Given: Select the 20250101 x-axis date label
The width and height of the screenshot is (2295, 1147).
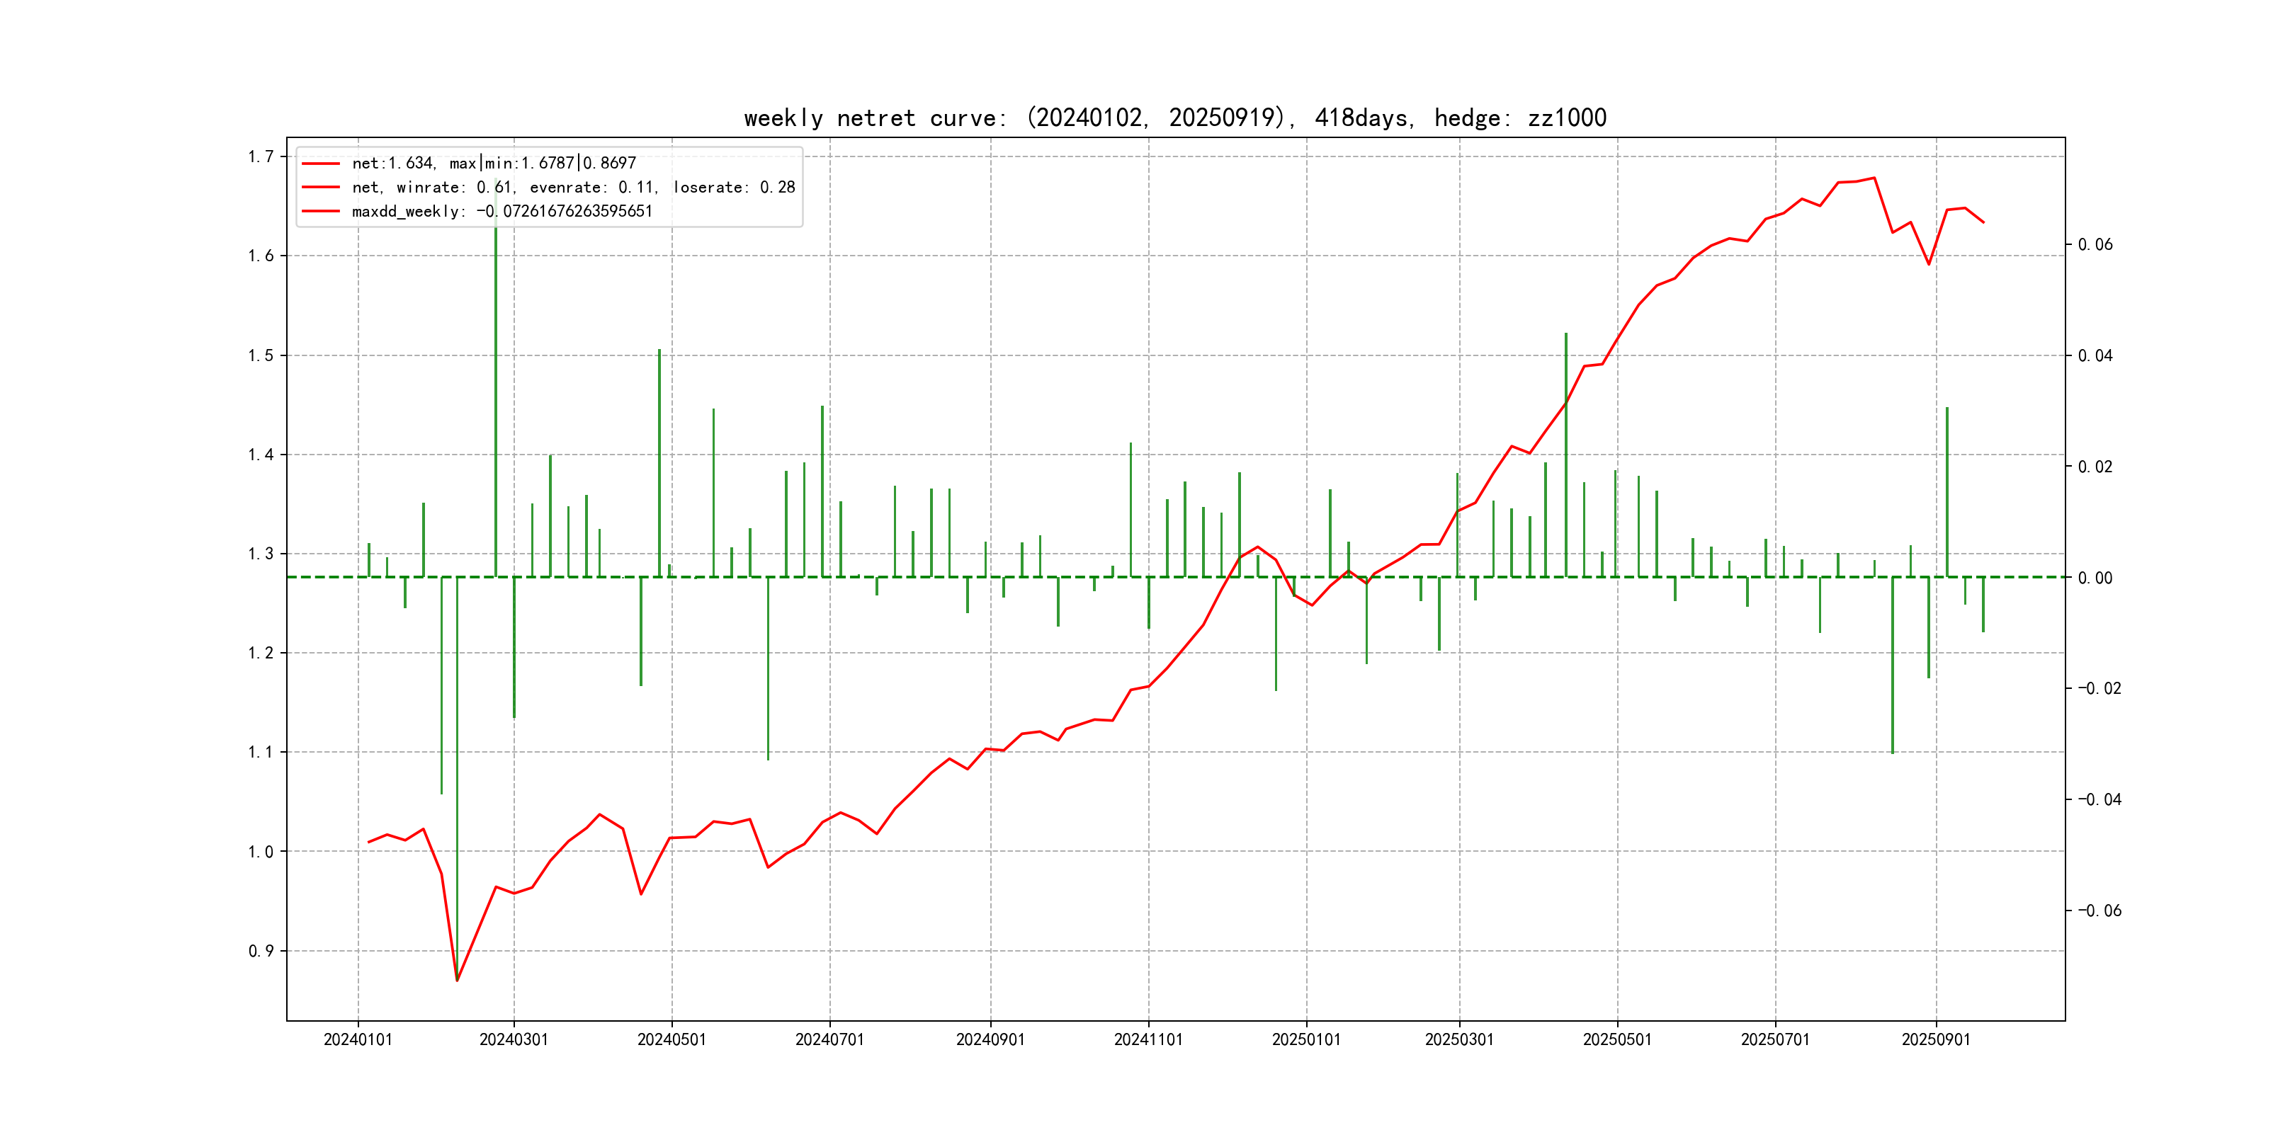Looking at the screenshot, I should [x=1306, y=1040].
